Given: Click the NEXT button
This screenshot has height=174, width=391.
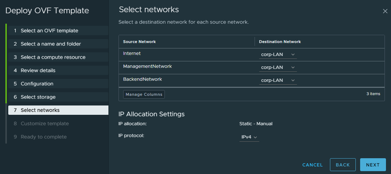Looking at the screenshot, I should click(373, 165).
